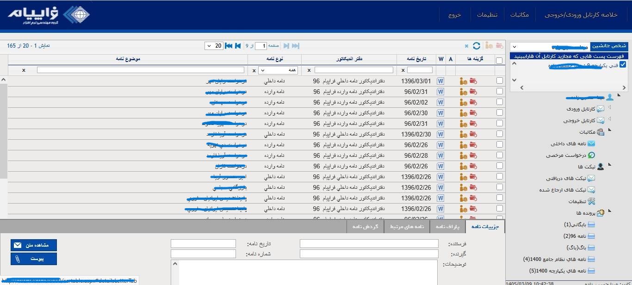
Task: Click the Faraپیام company logo
Action: pos(49,14)
